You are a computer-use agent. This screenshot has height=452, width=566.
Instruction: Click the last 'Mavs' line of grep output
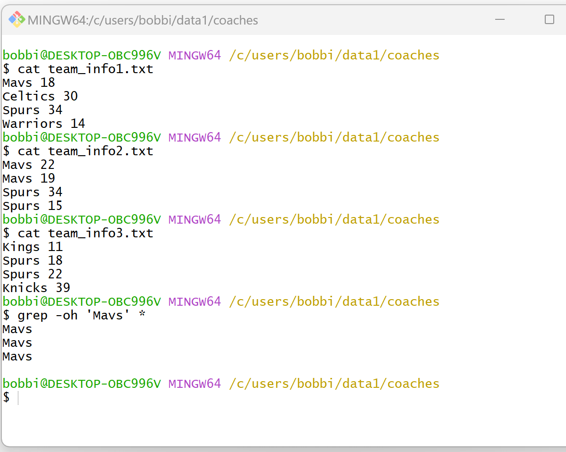pos(17,357)
